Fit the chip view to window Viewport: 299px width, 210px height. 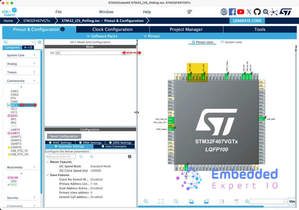click(161, 201)
